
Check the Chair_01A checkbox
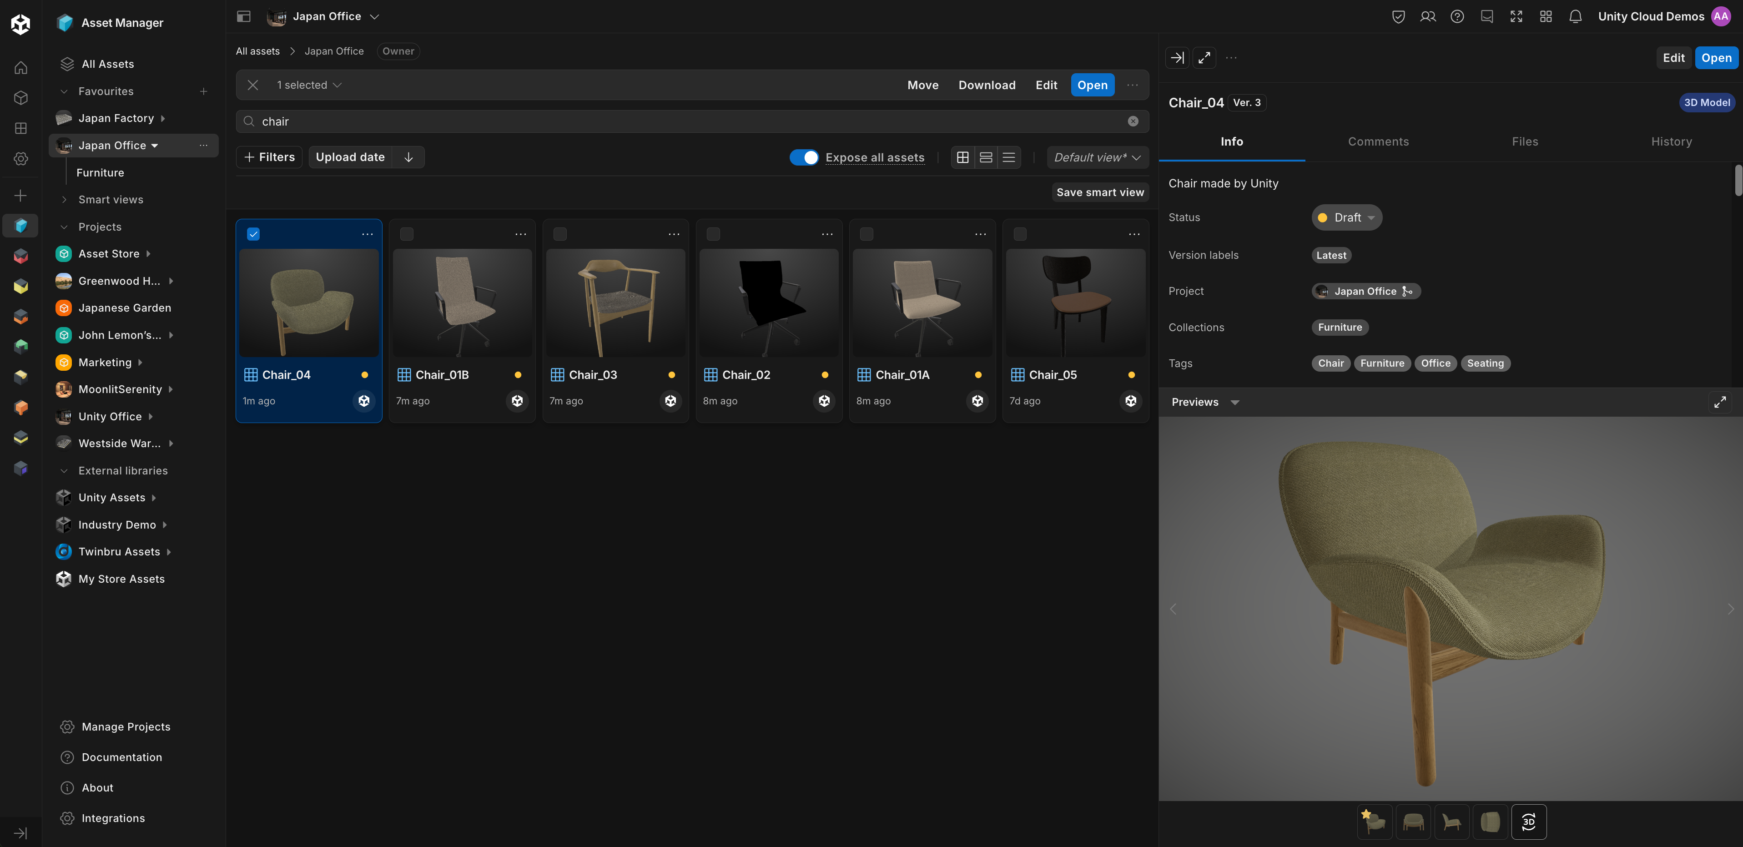[x=867, y=234]
